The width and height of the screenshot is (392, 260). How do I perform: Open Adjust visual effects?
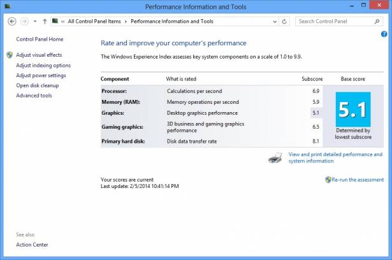[39, 55]
